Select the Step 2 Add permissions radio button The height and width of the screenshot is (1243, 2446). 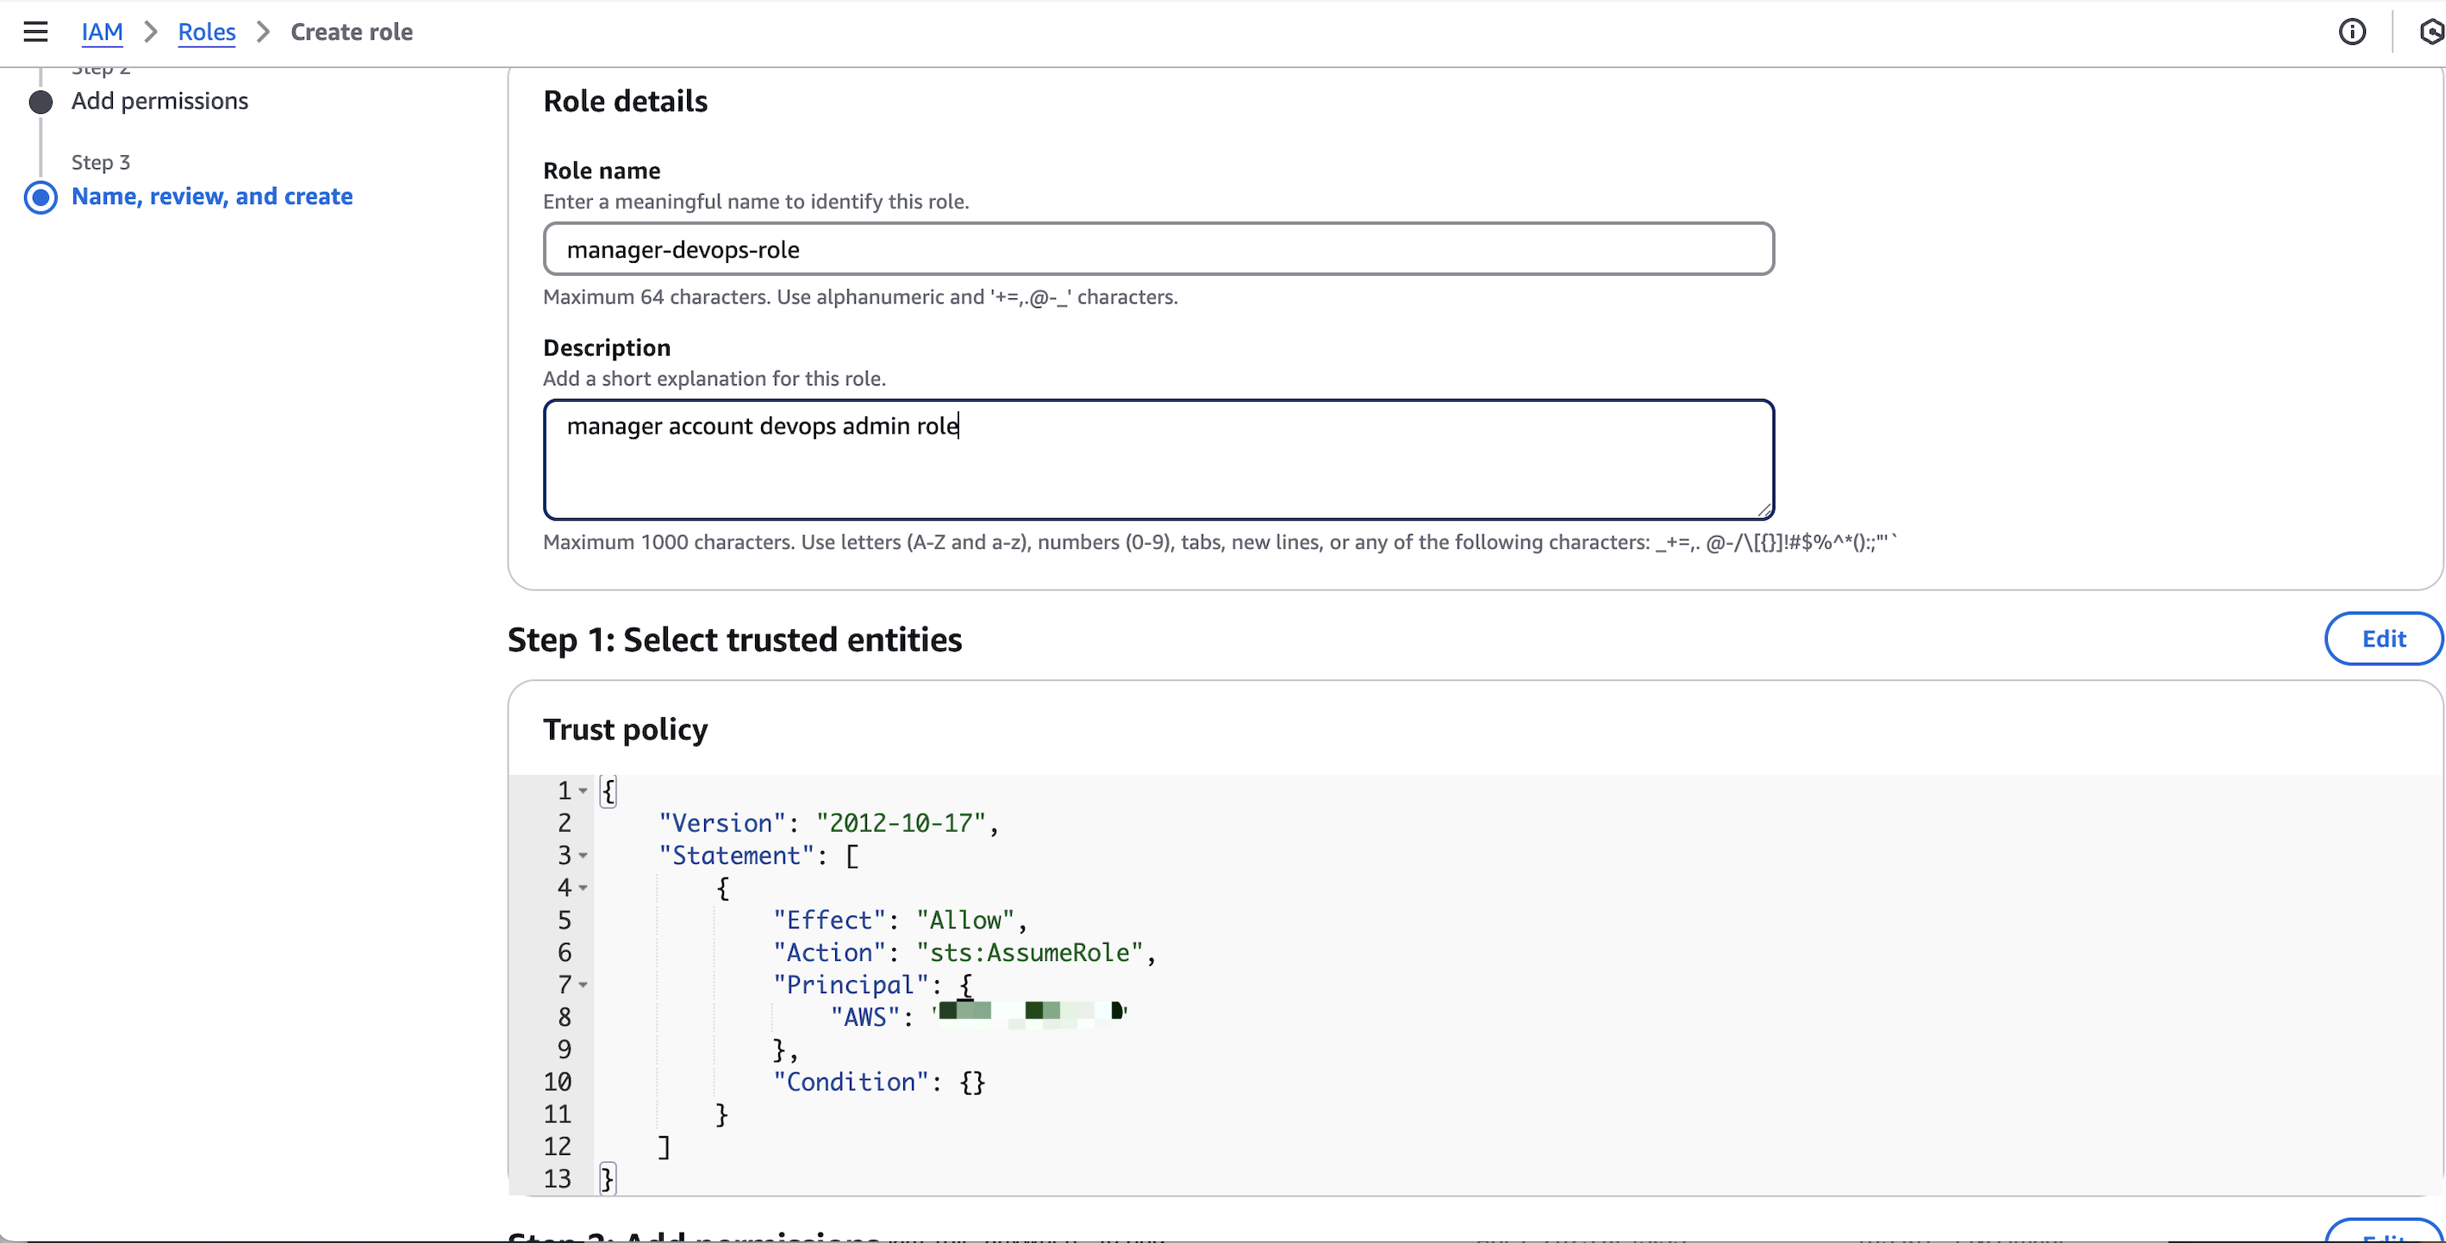point(40,101)
